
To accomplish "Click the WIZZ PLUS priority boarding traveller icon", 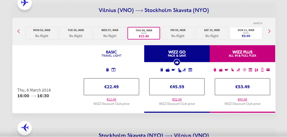I will (238, 70).
